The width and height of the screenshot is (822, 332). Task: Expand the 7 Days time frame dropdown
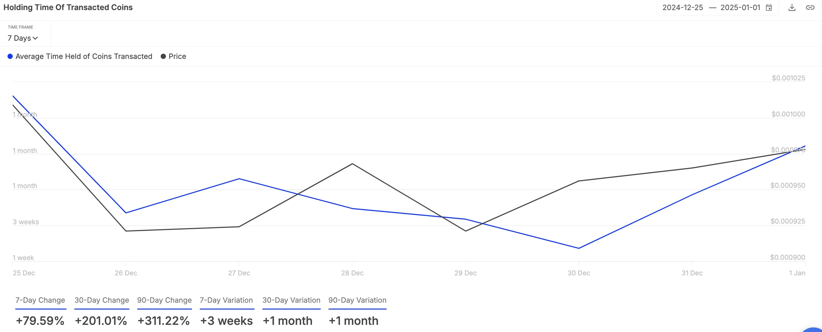click(x=23, y=38)
